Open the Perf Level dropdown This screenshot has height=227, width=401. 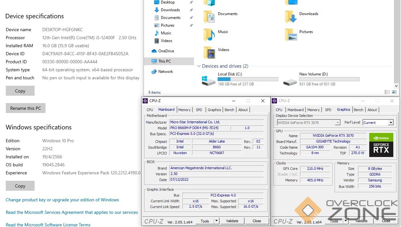(x=390, y=123)
